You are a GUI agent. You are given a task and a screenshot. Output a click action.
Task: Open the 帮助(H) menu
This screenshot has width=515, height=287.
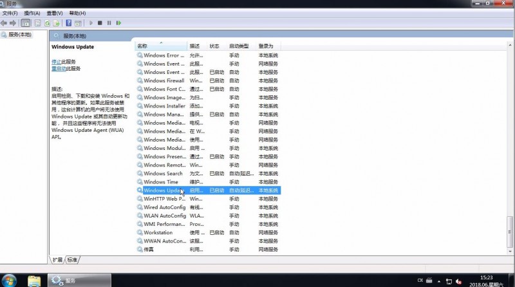[x=77, y=13]
